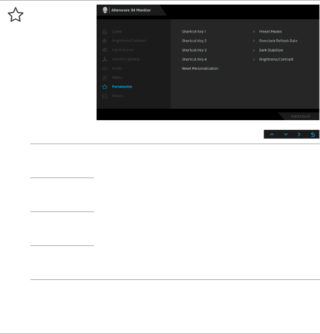The width and height of the screenshot is (320, 334).
Task: Select Shortcut Key 1
Action: coord(194,32)
